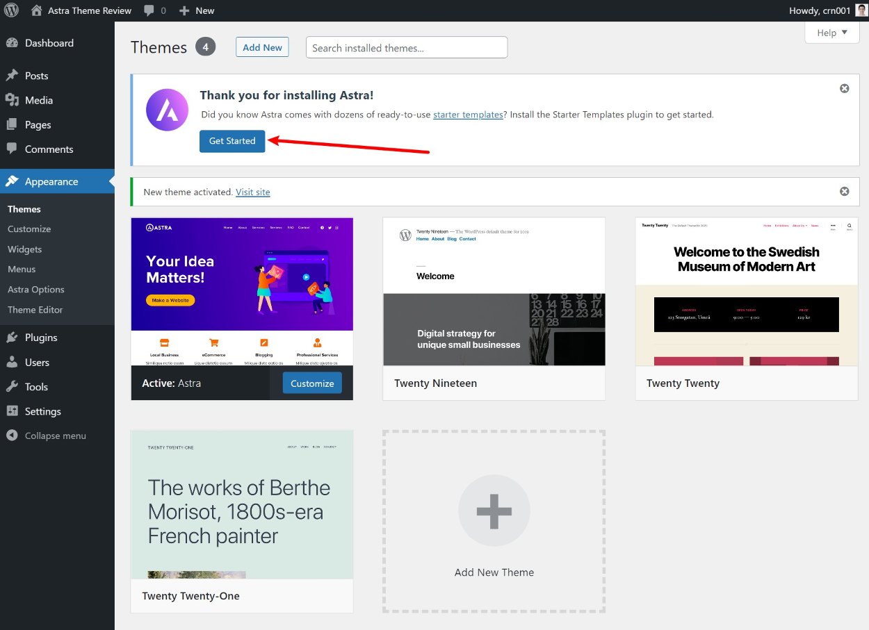
Task: Click the Pages icon in sidebar
Action: tap(12, 125)
